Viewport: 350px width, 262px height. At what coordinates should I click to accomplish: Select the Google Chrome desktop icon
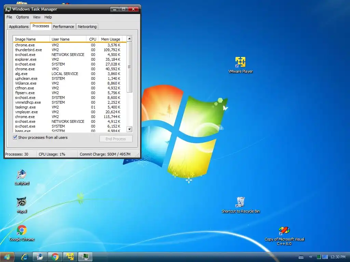click(x=22, y=233)
